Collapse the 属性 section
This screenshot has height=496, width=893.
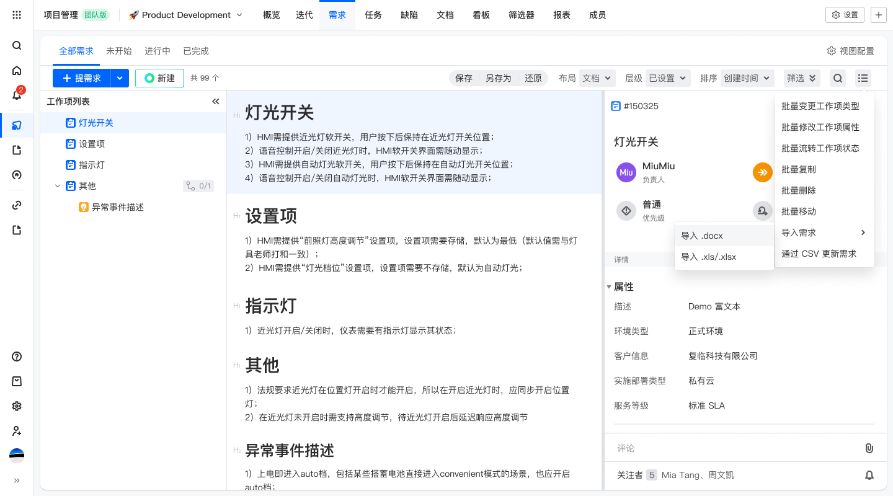click(609, 287)
